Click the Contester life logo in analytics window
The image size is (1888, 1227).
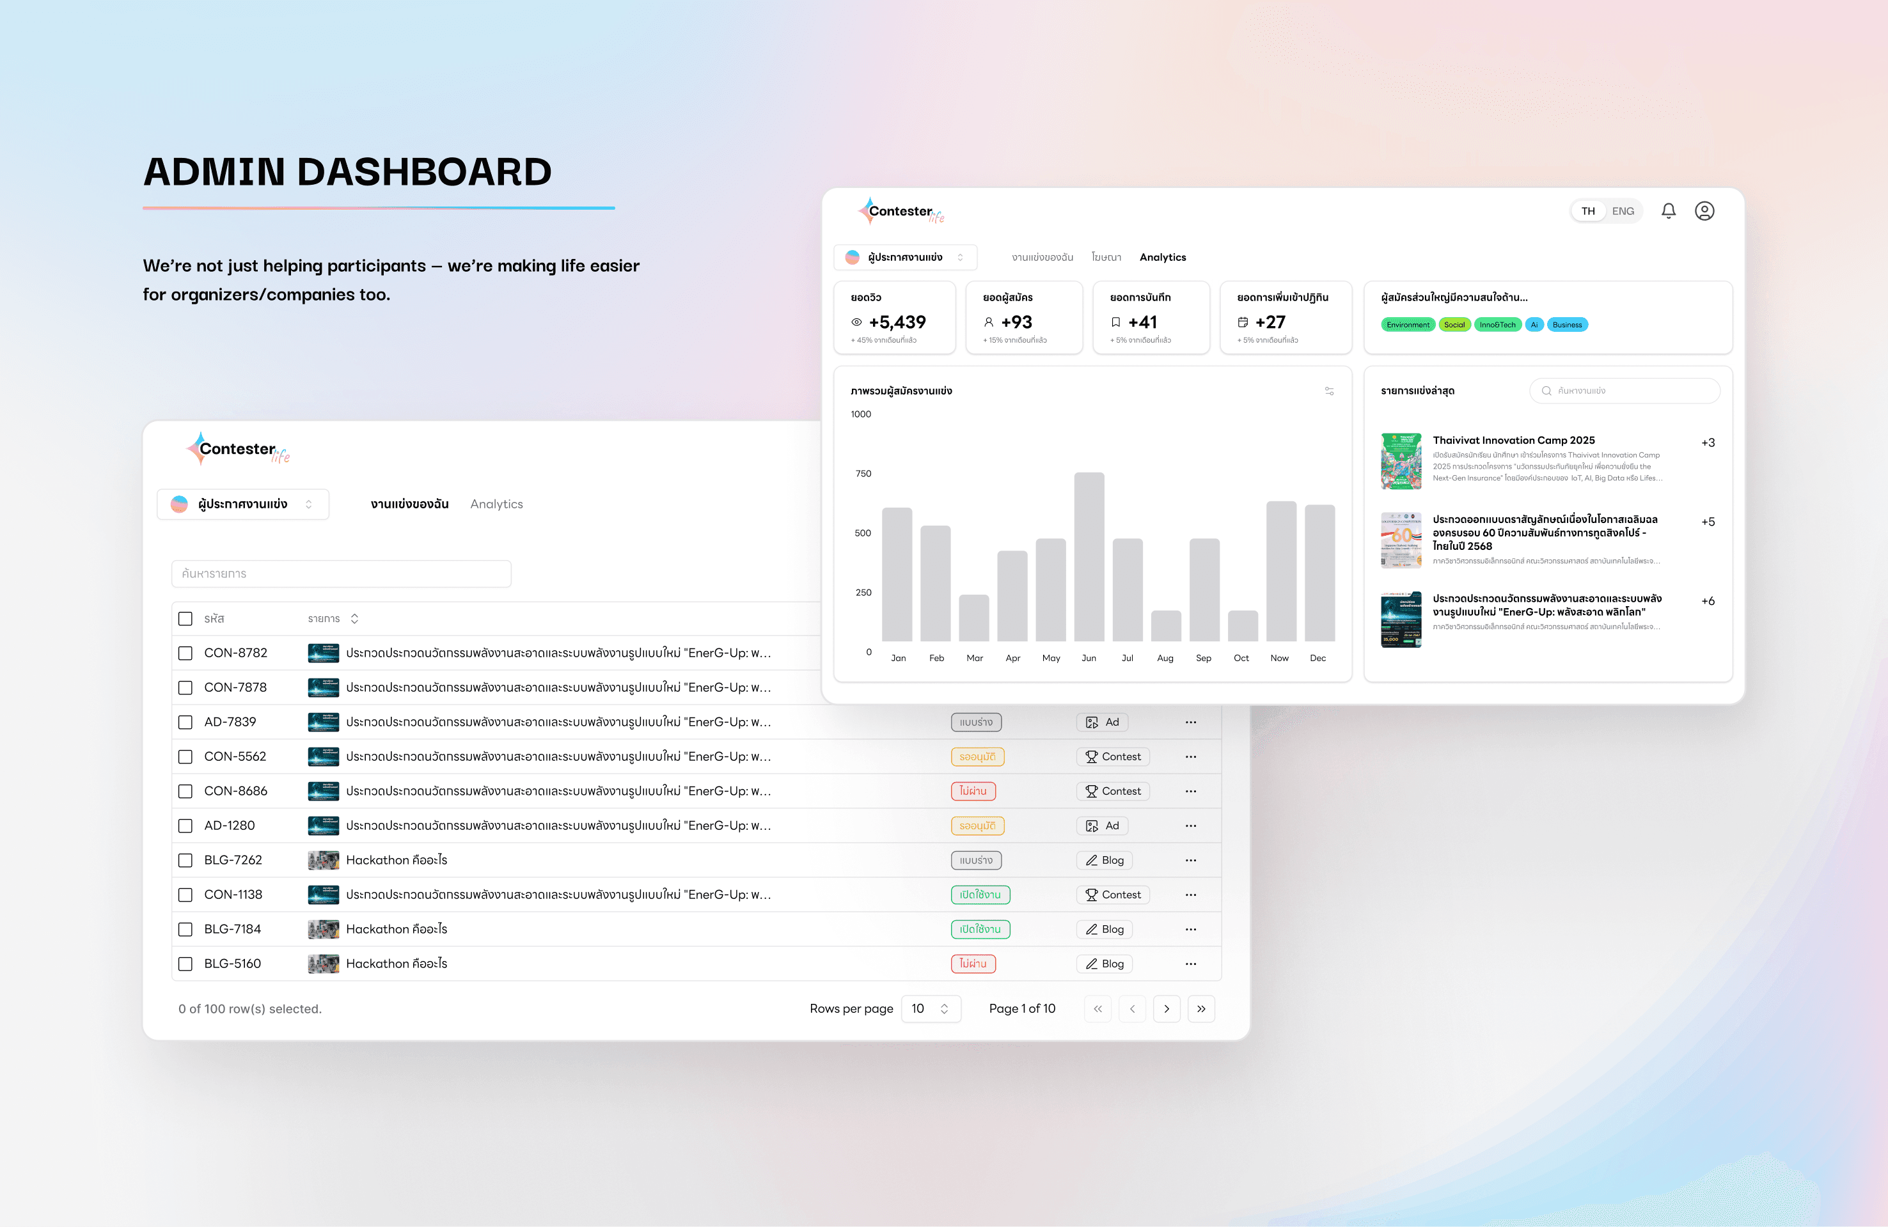click(x=901, y=212)
